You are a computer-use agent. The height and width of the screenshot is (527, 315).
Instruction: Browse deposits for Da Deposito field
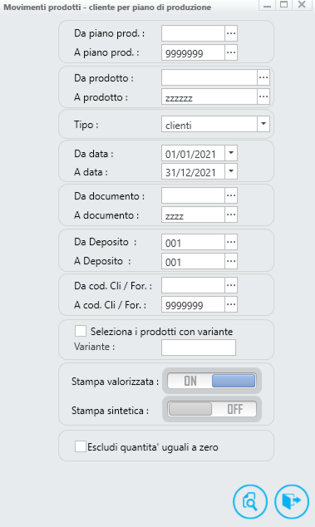click(231, 243)
